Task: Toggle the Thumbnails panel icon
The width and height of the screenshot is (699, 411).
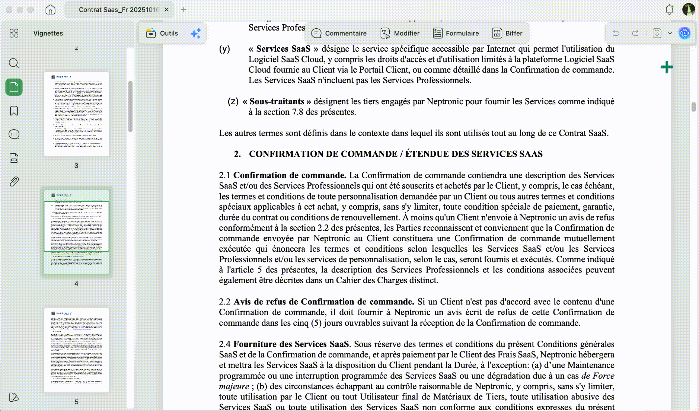Action: click(x=14, y=87)
